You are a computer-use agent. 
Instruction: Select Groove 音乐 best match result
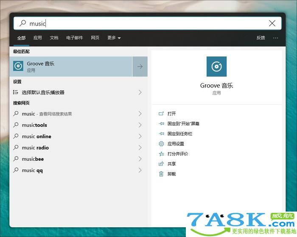pyautogui.click(x=71, y=67)
